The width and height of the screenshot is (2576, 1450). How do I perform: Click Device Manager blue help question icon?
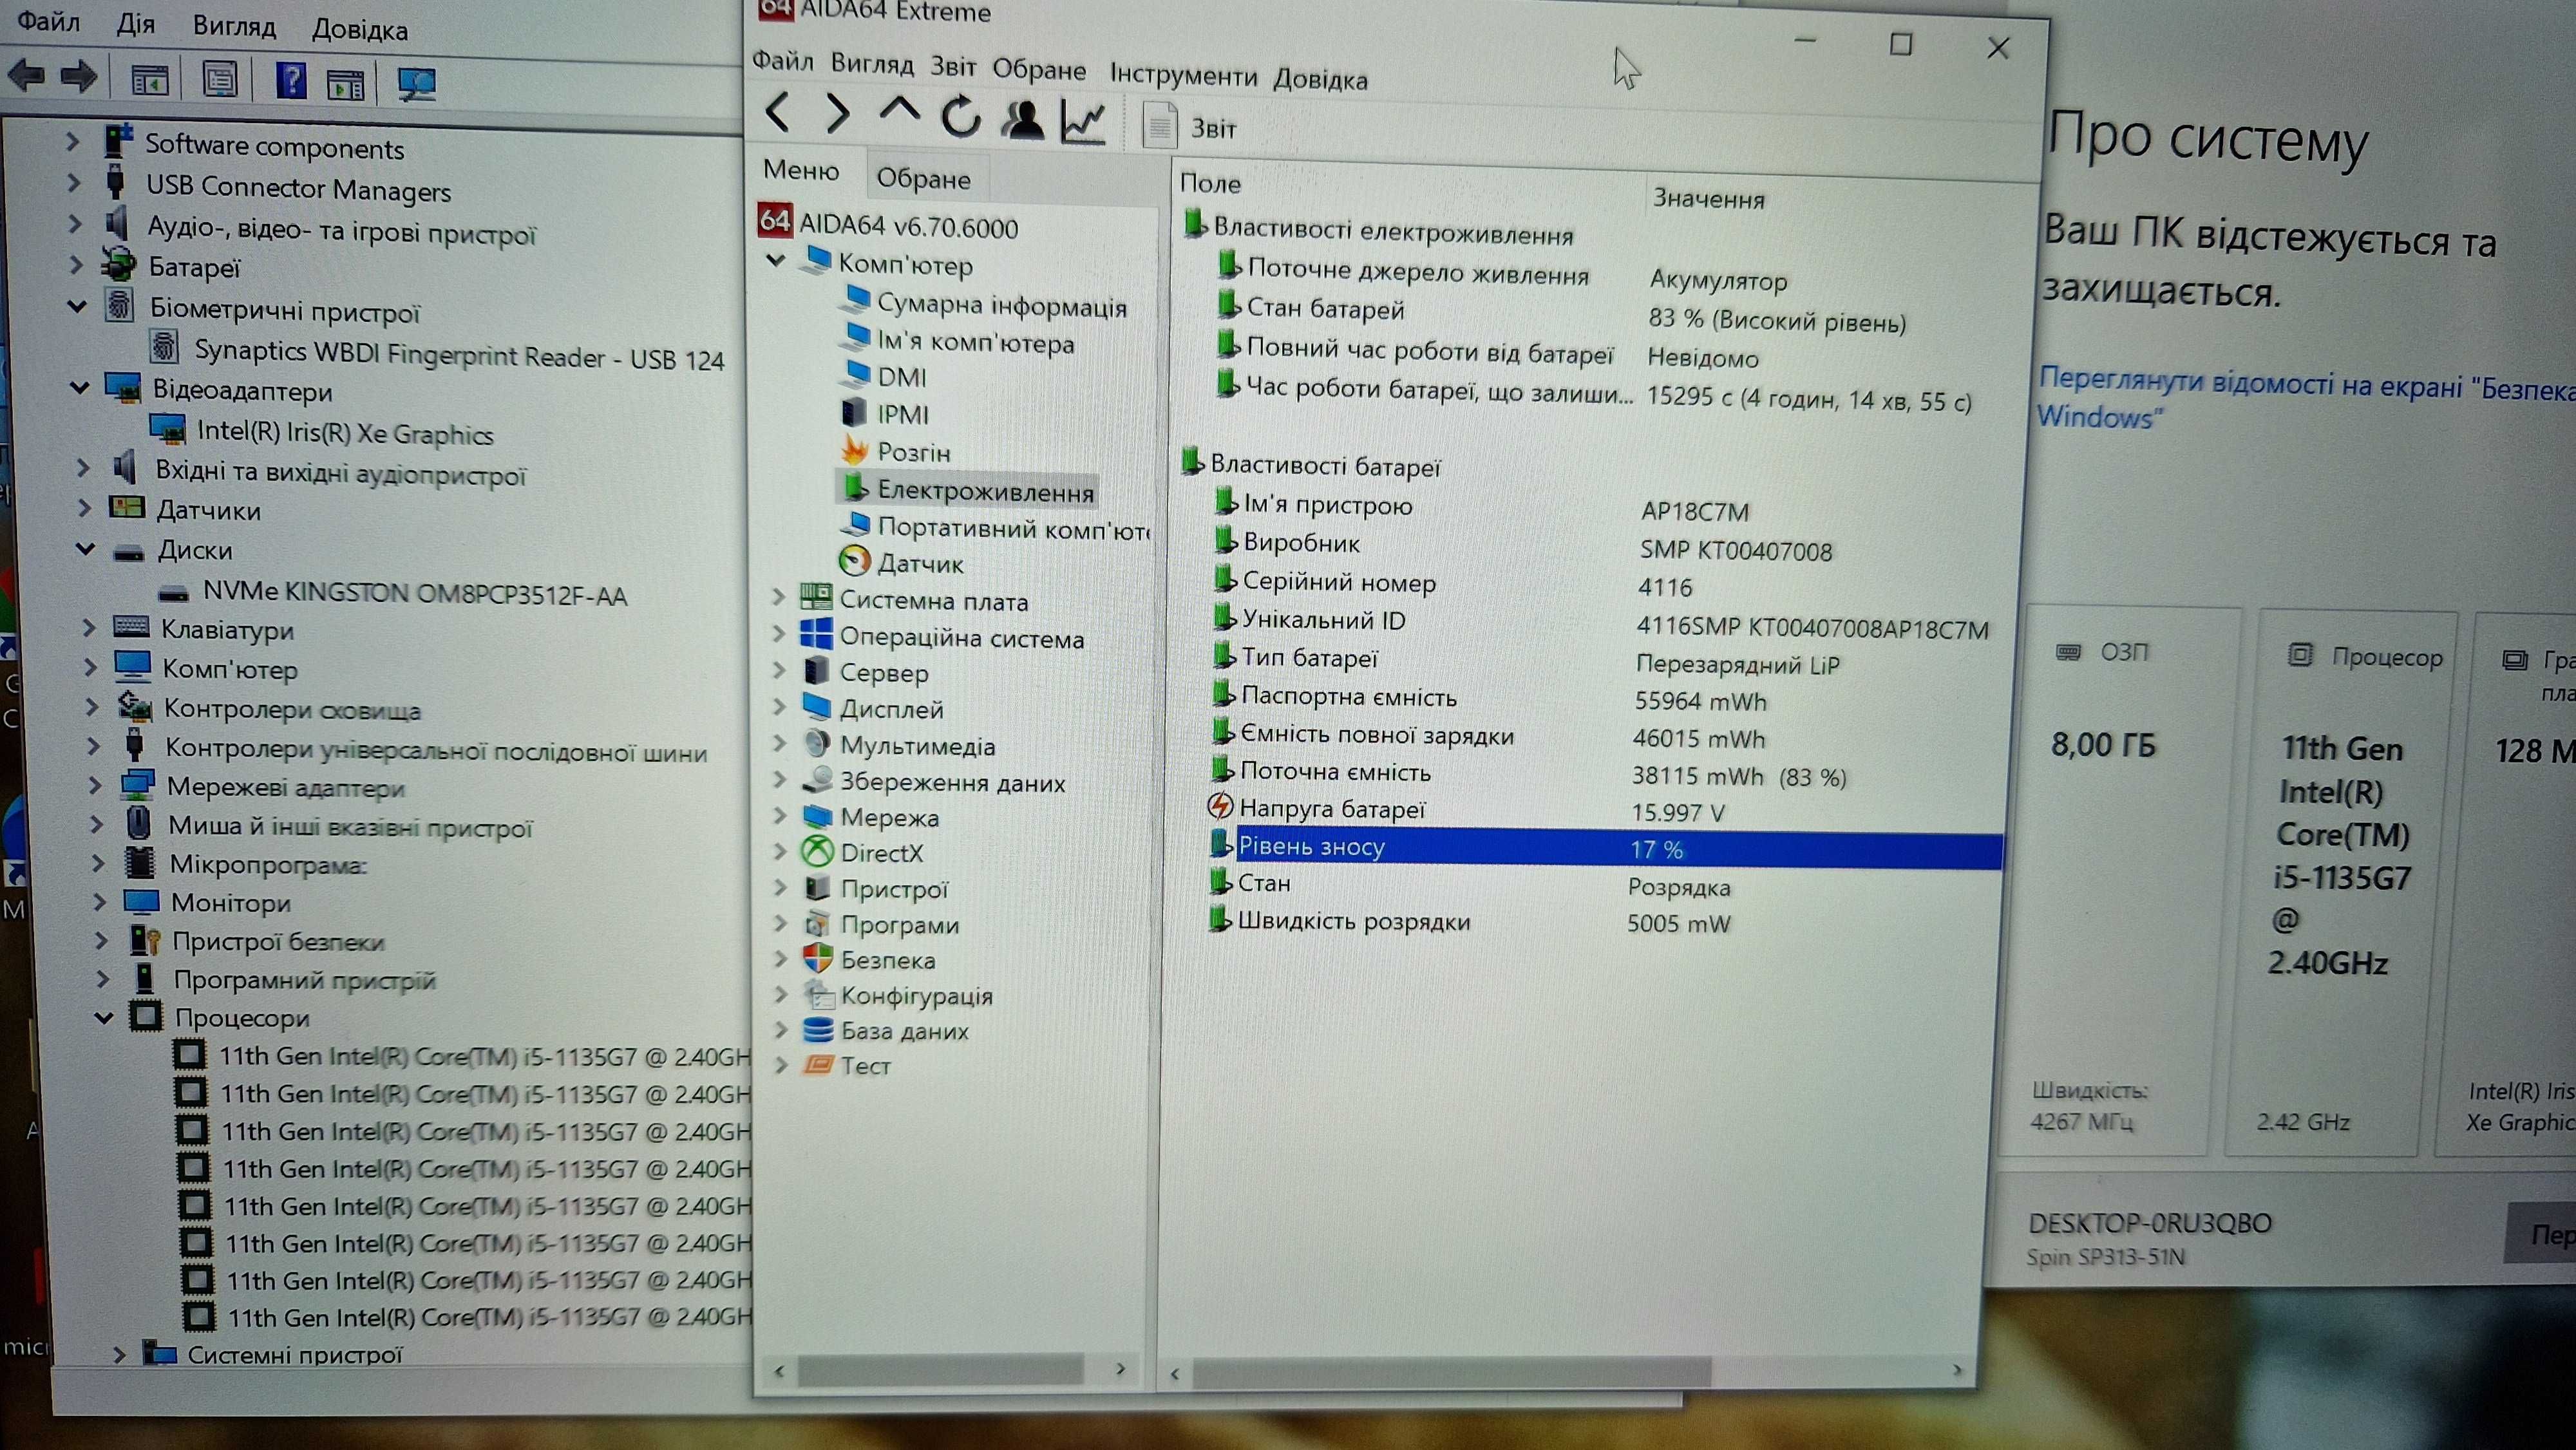click(x=290, y=80)
